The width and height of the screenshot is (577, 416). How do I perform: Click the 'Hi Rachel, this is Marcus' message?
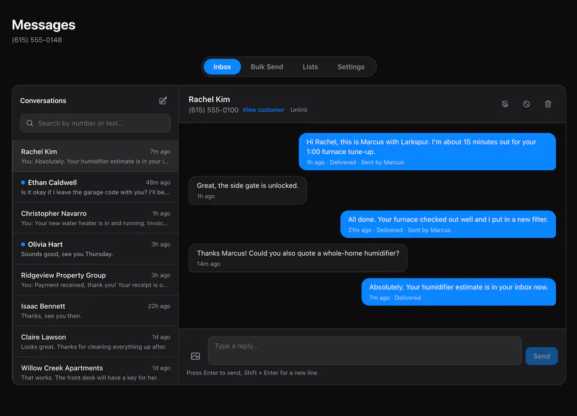[427, 152]
